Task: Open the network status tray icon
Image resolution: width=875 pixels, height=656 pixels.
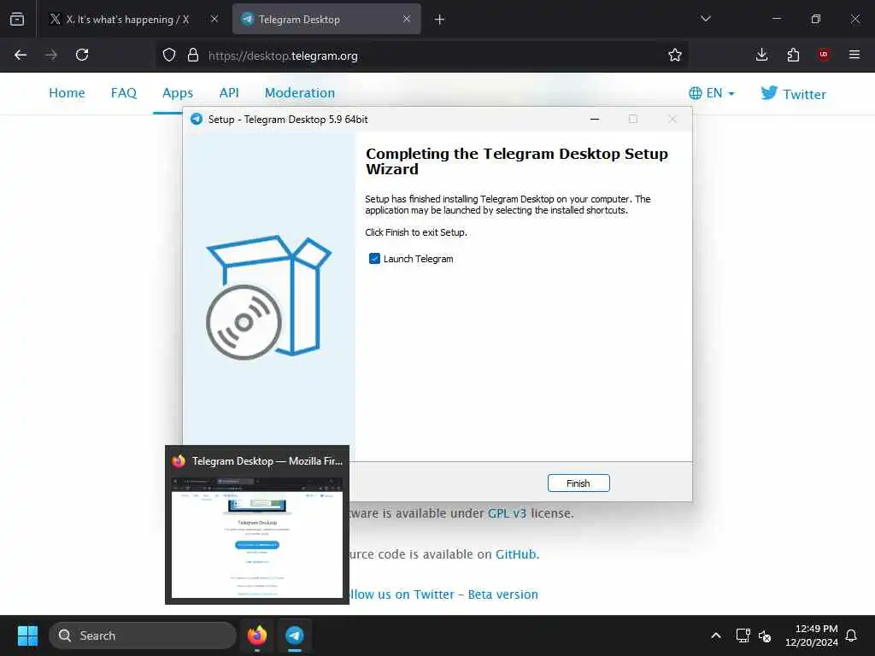Action: 743,635
